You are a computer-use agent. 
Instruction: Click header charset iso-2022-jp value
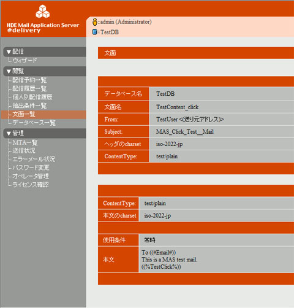pos(170,144)
